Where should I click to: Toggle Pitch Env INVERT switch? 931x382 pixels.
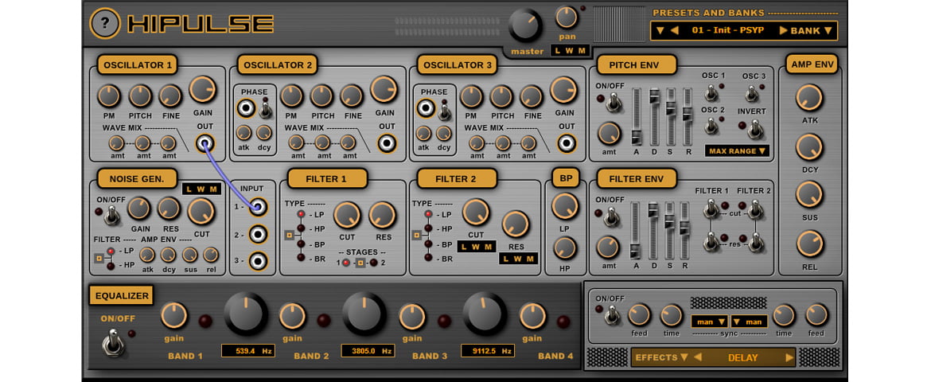pyautogui.click(x=755, y=128)
